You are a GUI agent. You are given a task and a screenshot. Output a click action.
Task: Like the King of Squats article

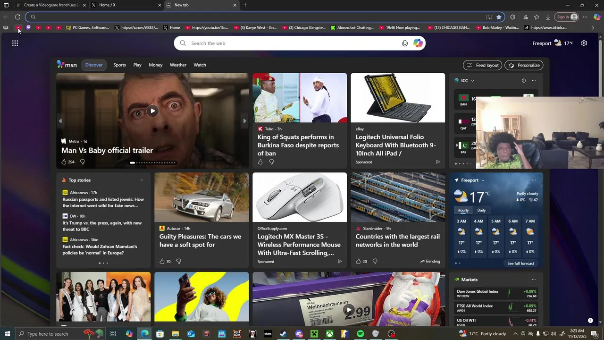tap(260, 162)
